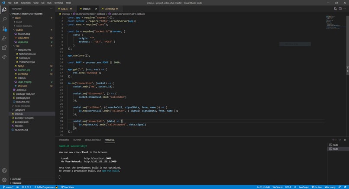The height and width of the screenshot is (189, 349).
Task: Open the Manage gear icon
Action: (4, 179)
